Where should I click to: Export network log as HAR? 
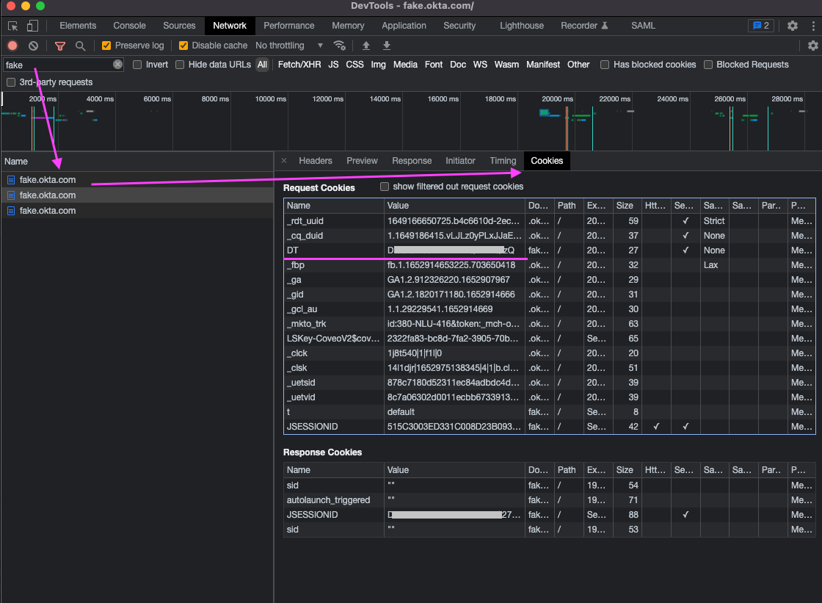point(386,45)
